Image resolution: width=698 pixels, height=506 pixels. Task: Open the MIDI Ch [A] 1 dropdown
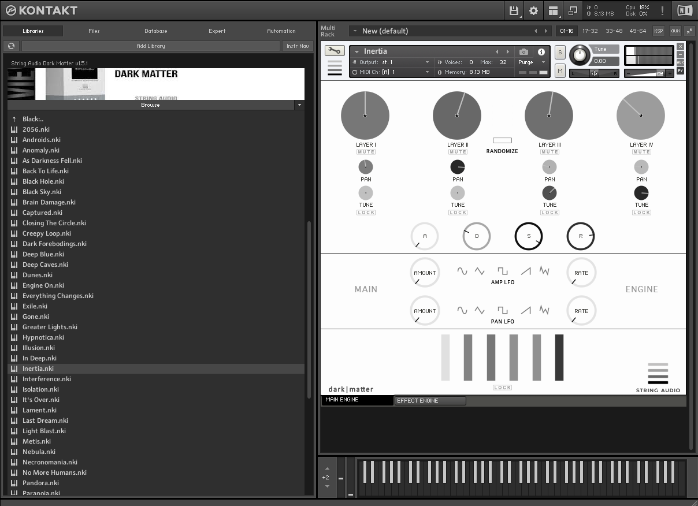(x=428, y=72)
